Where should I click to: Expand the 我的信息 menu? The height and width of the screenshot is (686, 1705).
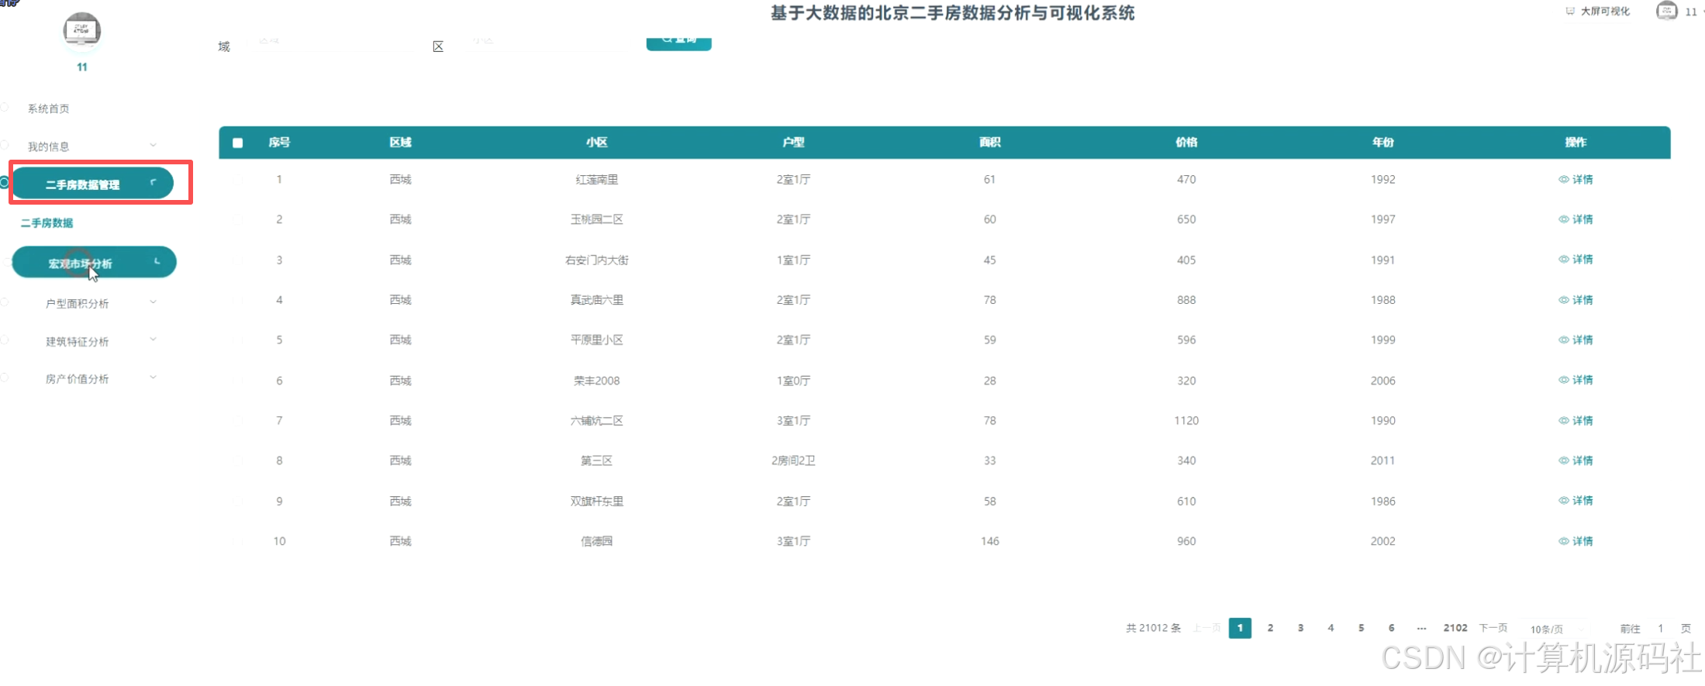click(91, 147)
